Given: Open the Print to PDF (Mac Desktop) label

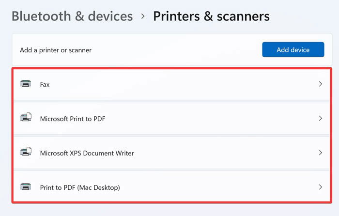Looking at the screenshot, I should tap(80, 187).
